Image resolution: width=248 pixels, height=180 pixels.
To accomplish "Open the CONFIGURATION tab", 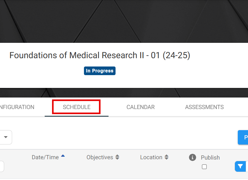I will (x=17, y=107).
